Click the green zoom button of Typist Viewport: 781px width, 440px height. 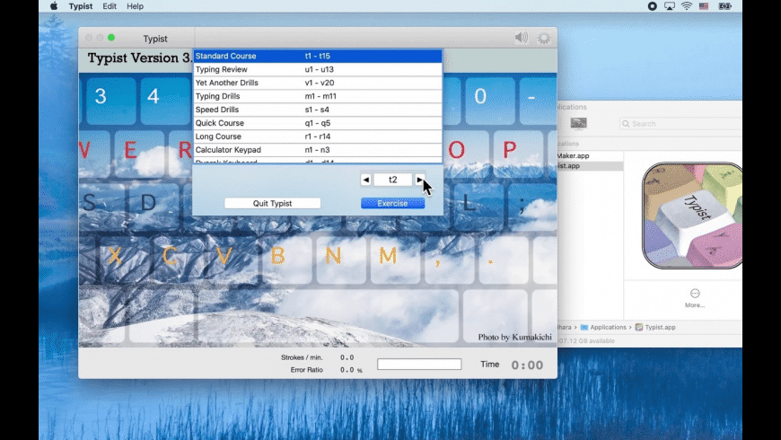111,38
